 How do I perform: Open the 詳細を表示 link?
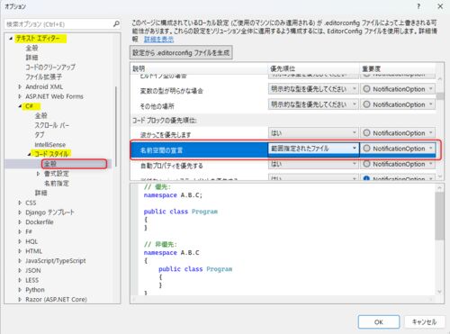tap(158, 40)
